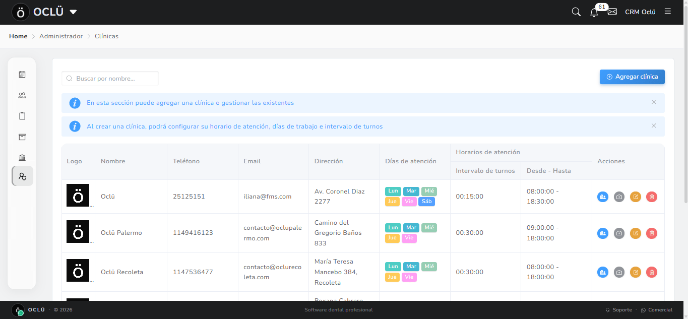Click the gray medical kit icon for Oclü Palermo

[619, 233]
